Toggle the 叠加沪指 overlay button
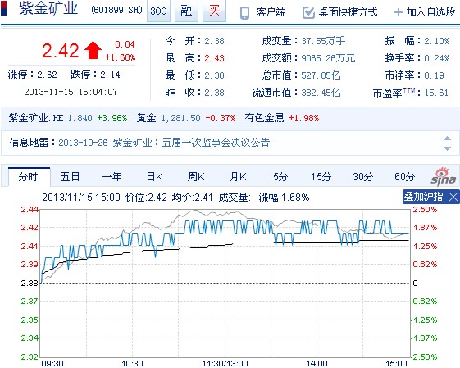The height and width of the screenshot is (368, 460). click(x=423, y=197)
